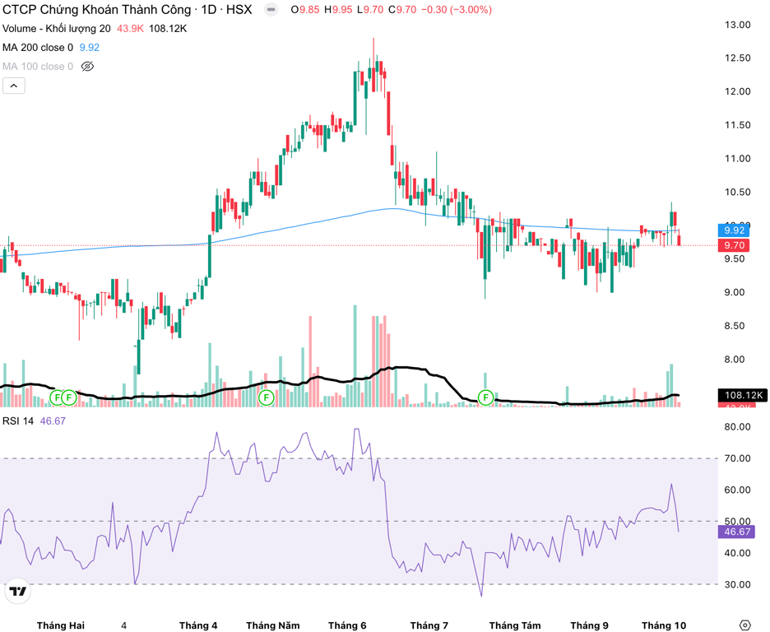Open chart settings hexagon icon

point(745,625)
